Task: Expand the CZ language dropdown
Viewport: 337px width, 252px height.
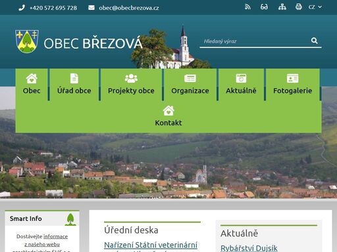Action: pyautogui.click(x=315, y=7)
